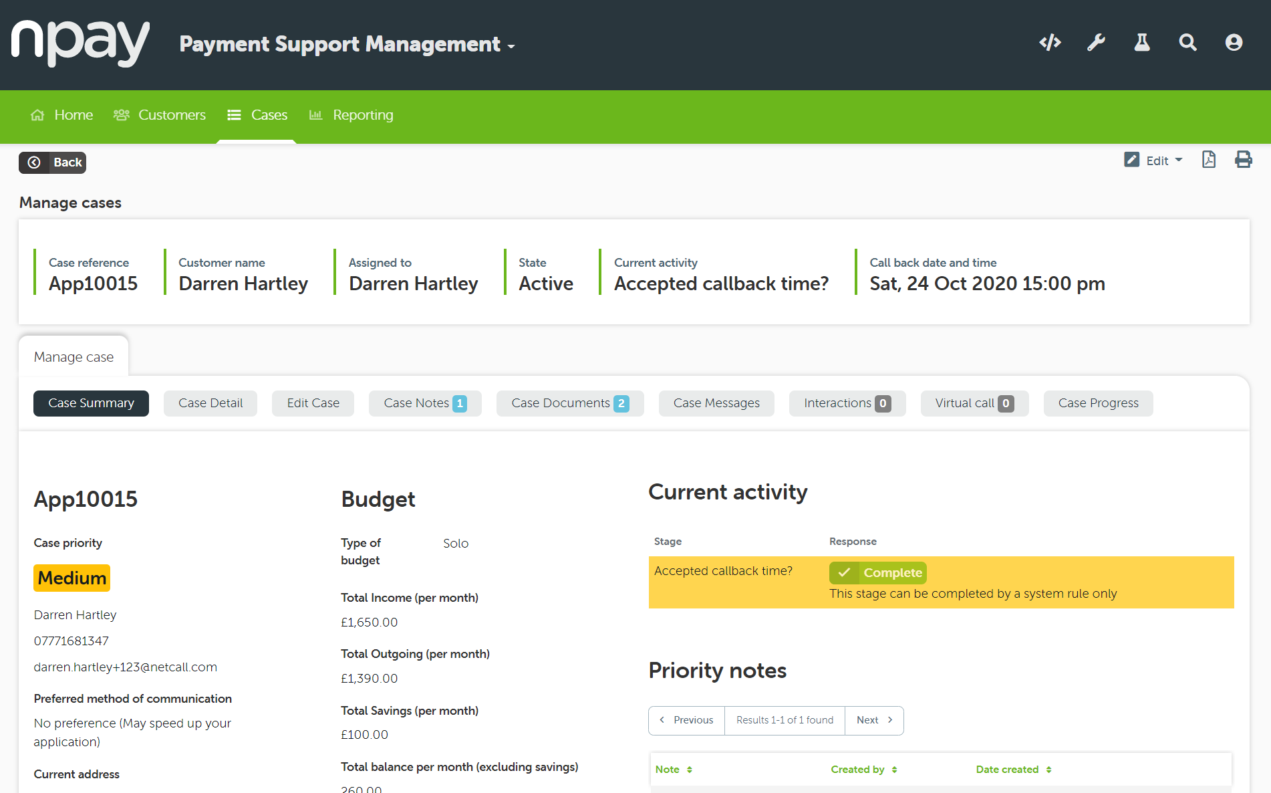
Task: Click Next in priority notes pagination
Action: [874, 720]
